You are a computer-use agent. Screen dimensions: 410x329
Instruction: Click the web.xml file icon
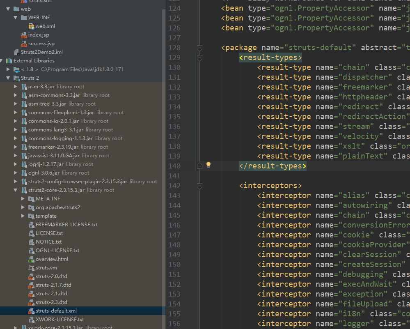[x=32, y=26]
